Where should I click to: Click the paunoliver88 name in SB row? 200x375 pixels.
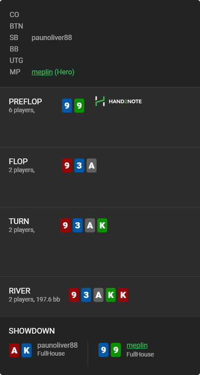52,38
